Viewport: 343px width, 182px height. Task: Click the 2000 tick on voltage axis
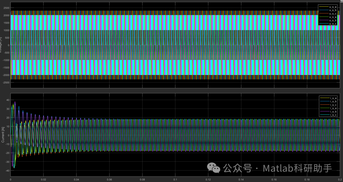pos(7,15)
